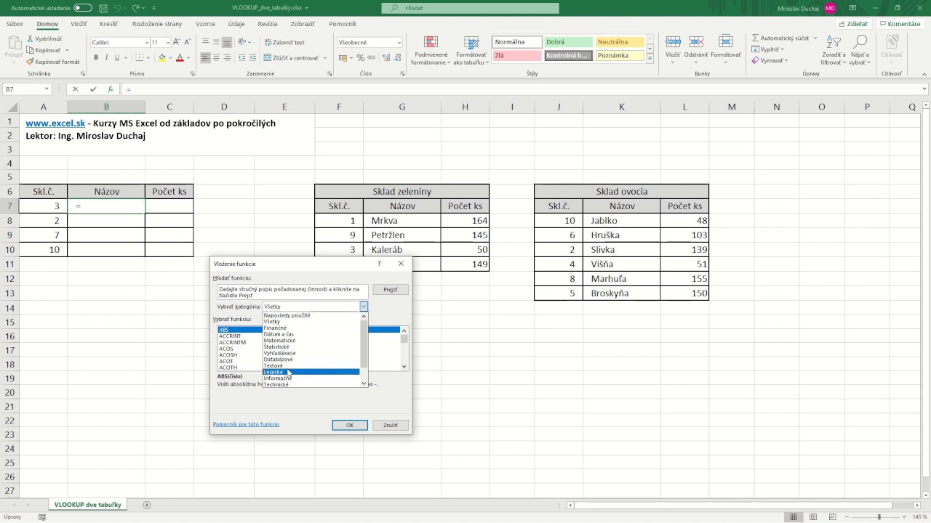The height and width of the screenshot is (523, 931).
Task: Click the thousands separator style icon
Action: tap(370, 57)
